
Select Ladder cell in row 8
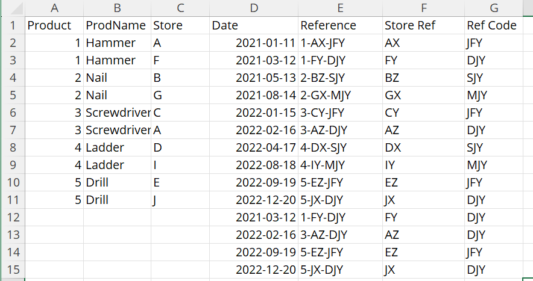(118, 147)
